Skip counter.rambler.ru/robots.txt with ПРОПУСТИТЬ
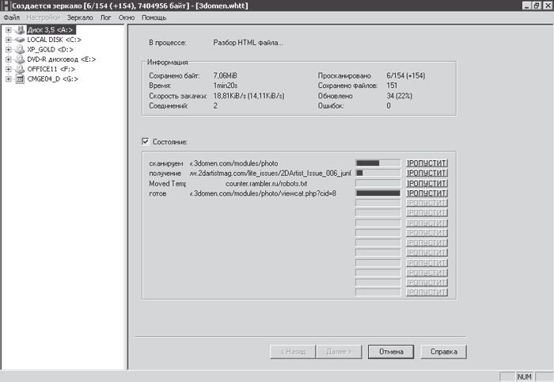 427,183
